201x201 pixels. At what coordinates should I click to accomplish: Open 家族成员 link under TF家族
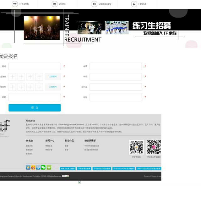pos(29,154)
